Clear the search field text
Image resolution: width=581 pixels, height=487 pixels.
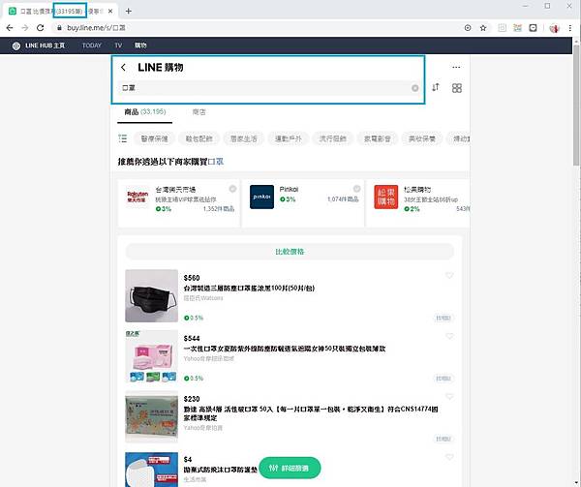[x=415, y=88]
